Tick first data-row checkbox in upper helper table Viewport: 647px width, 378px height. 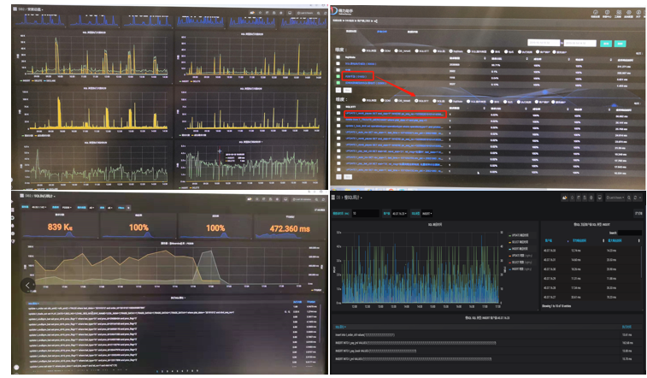tap(338, 63)
